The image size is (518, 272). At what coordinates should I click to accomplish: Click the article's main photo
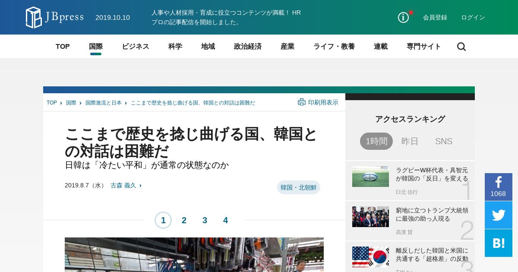click(194, 255)
